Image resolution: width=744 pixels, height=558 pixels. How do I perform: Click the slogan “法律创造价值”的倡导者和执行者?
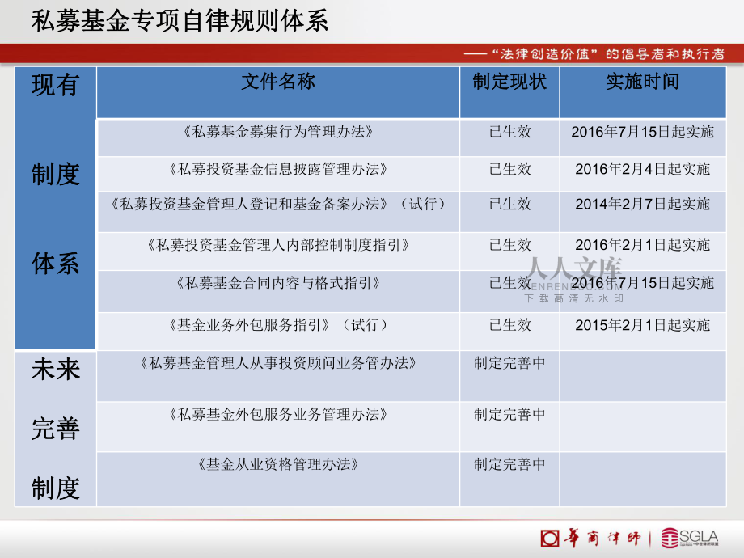click(x=608, y=54)
